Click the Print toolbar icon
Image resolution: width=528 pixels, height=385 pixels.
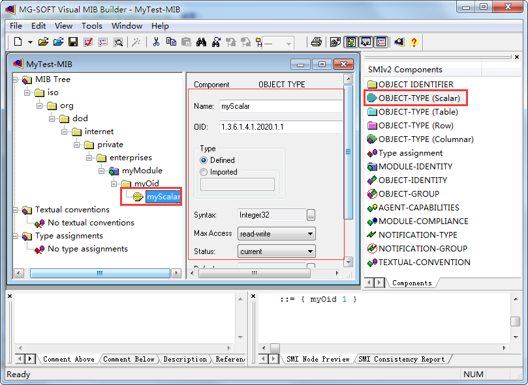click(x=317, y=42)
